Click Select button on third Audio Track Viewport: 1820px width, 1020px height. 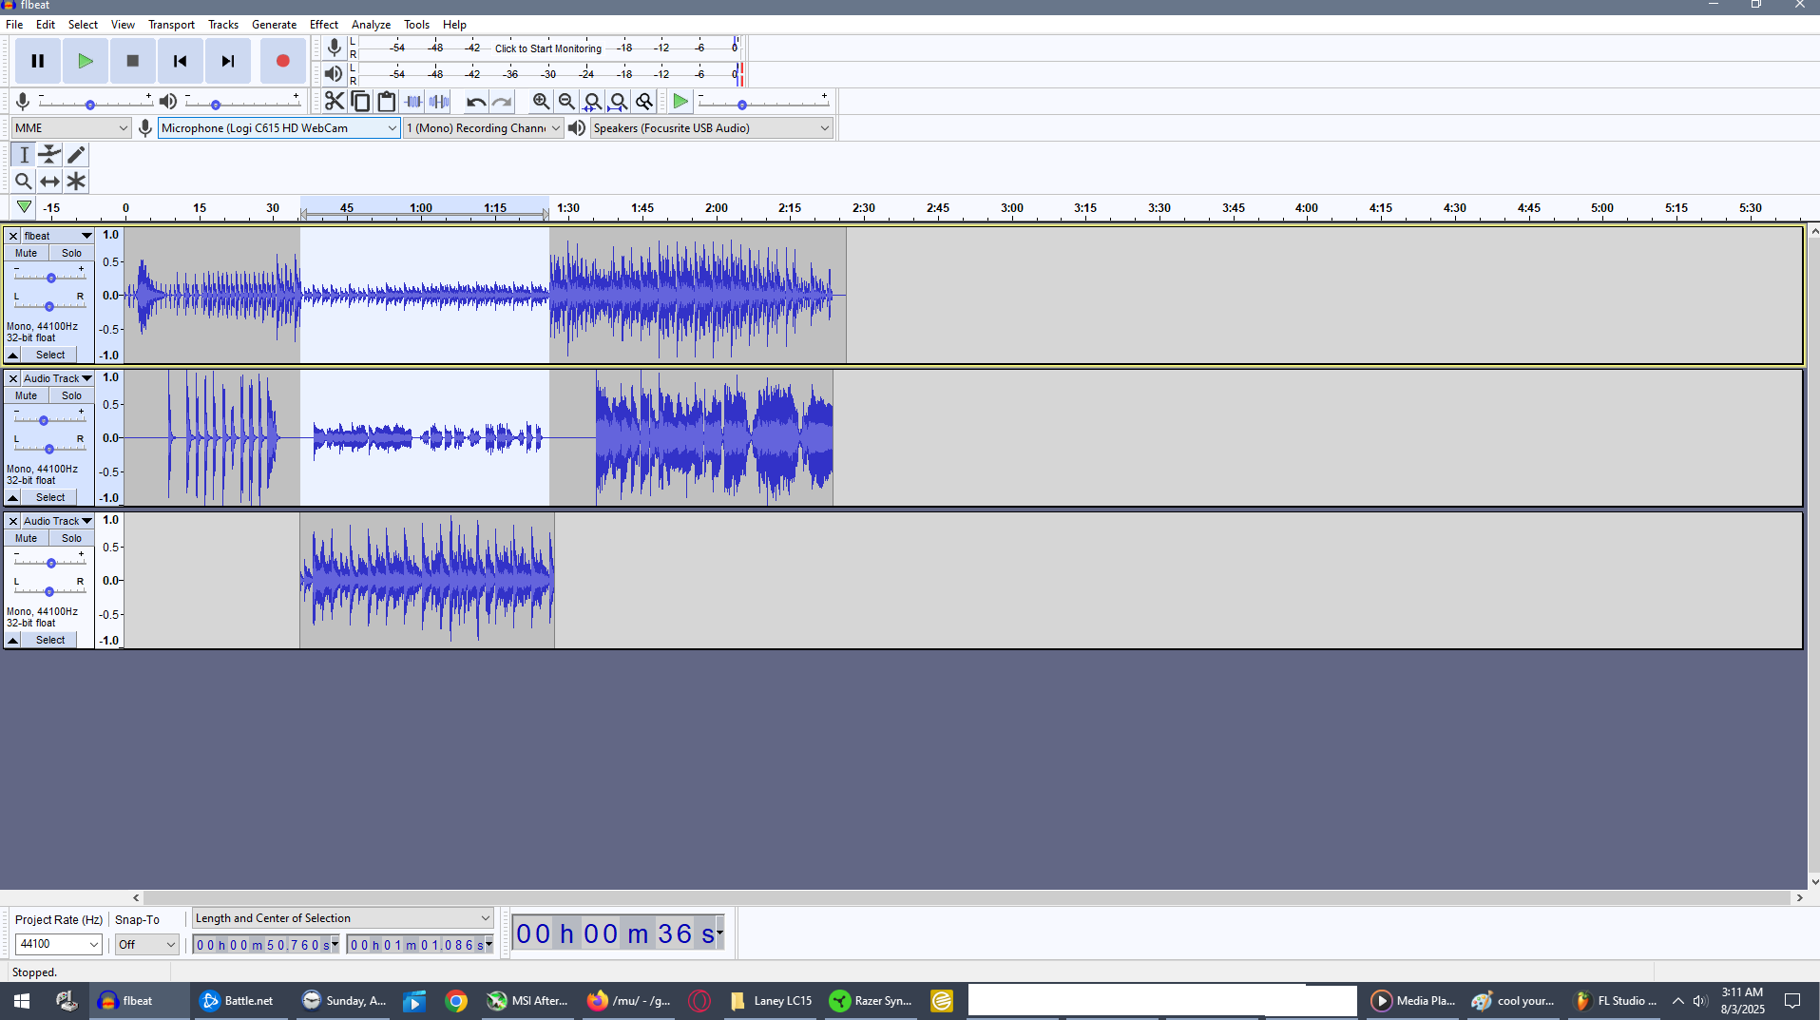[x=50, y=640]
